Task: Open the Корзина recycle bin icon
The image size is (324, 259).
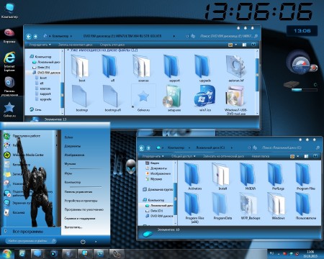Action: point(9,36)
